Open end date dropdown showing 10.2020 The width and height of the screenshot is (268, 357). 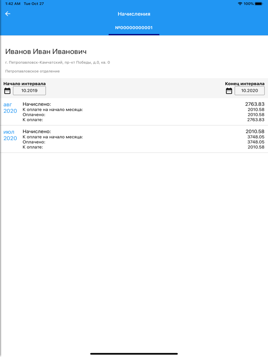pos(249,91)
